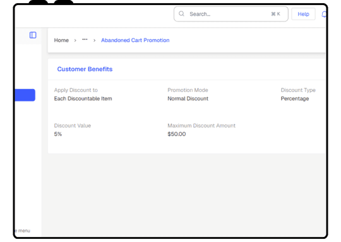
Task: Select the Each Discountable Item value
Action: [83, 98]
